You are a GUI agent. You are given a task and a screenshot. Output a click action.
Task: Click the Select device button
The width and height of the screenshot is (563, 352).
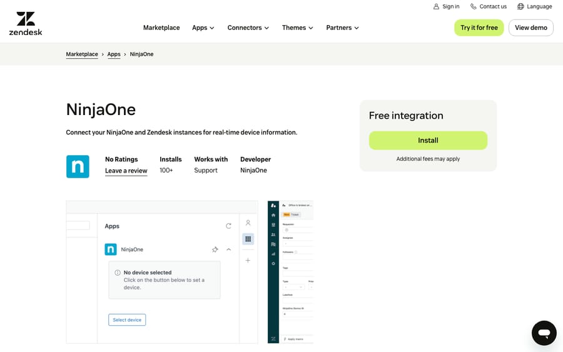127,319
